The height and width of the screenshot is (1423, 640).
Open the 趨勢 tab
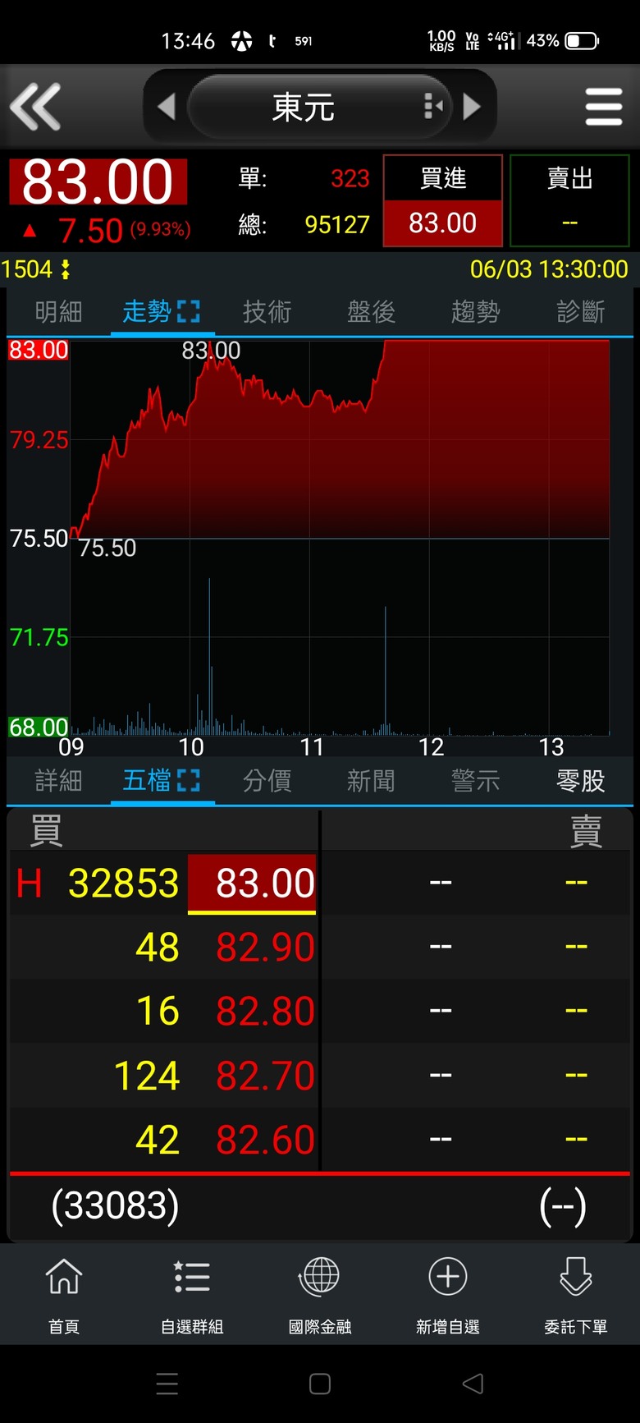coord(475,312)
